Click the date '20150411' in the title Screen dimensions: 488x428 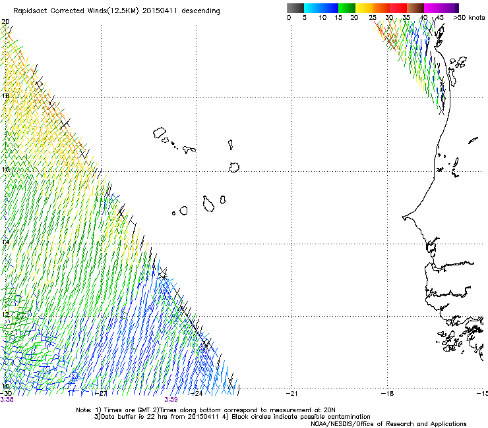(160, 11)
